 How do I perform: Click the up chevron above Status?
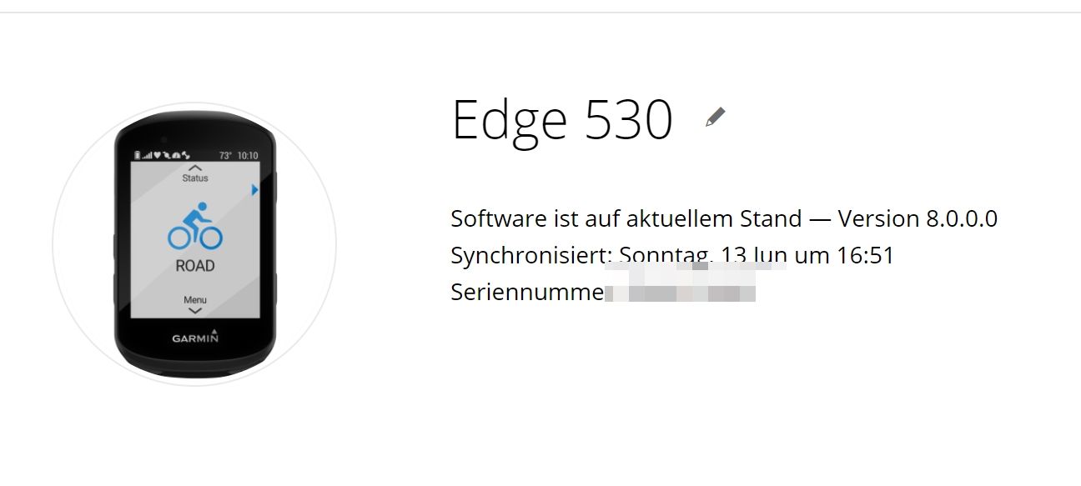coord(195,168)
